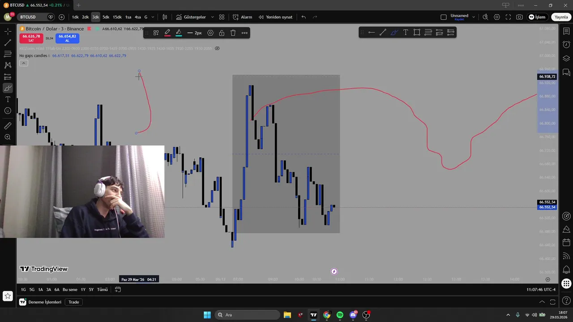
Task: Select the Tümü date range
Action: [103, 289]
